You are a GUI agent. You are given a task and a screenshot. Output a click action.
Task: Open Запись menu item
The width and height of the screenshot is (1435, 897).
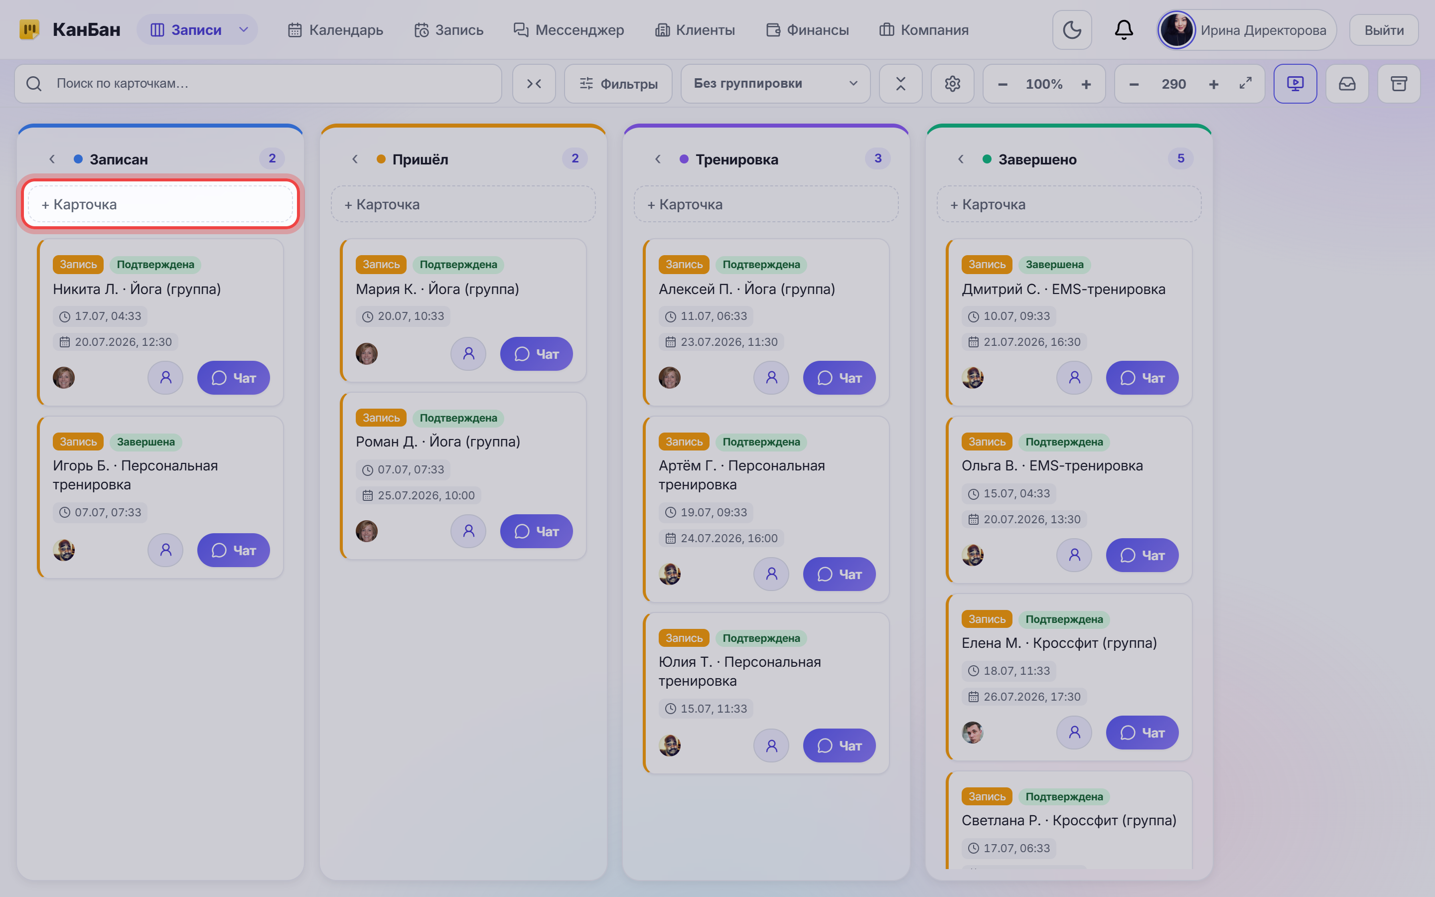[449, 30]
